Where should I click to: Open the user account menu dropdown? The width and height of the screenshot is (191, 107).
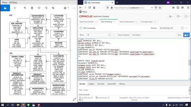point(187,16)
